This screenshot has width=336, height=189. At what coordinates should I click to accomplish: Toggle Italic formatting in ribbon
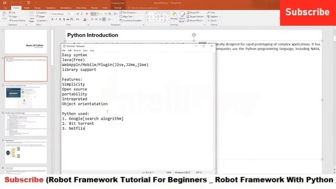click(x=56, y=19)
